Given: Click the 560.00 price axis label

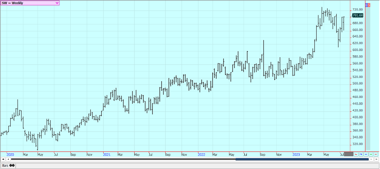Looking at the screenshot, I should tap(357, 63).
